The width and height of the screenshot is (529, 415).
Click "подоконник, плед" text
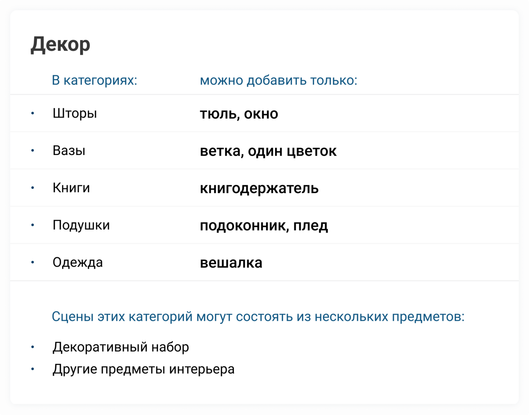click(264, 226)
